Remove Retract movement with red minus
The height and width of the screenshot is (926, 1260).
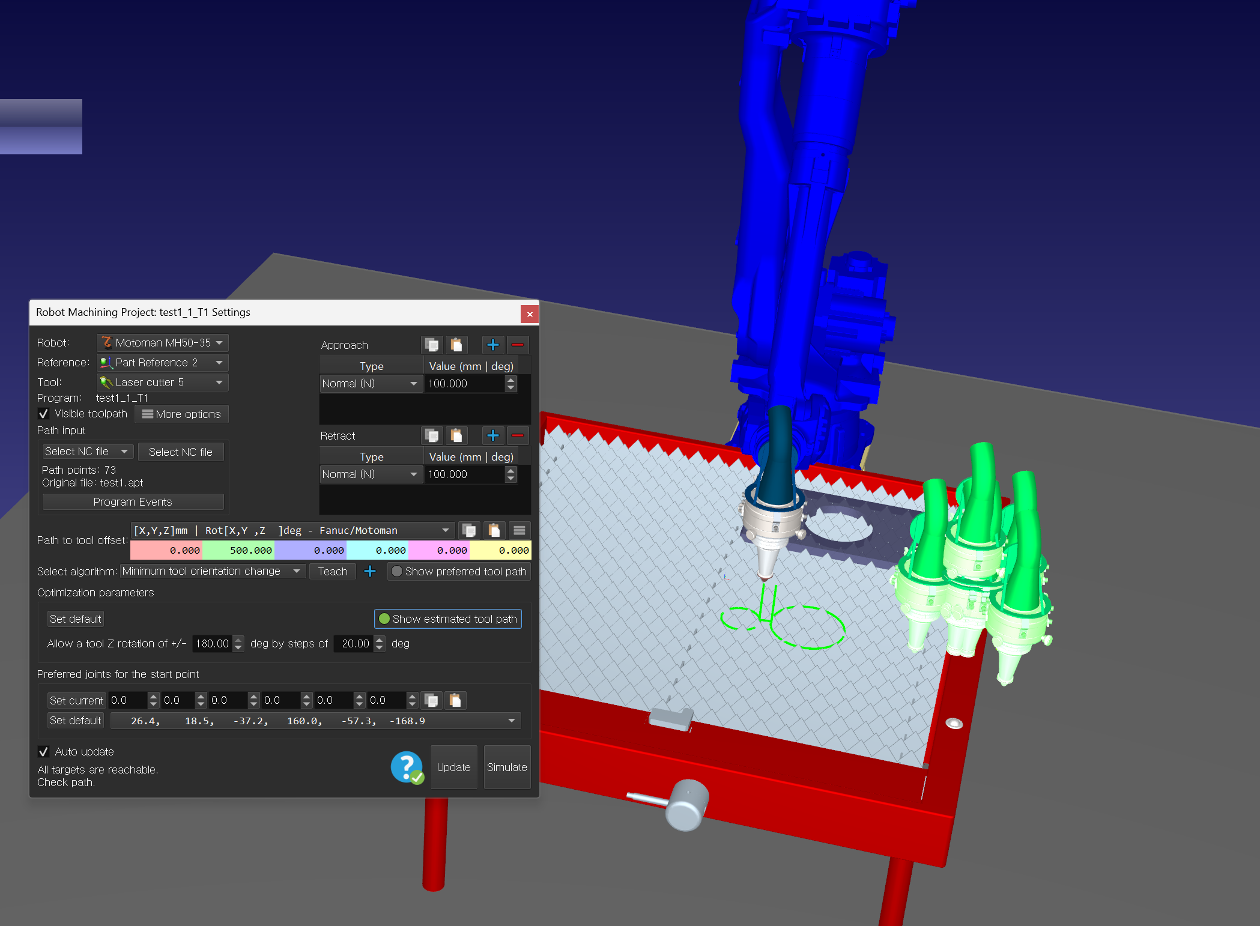pyautogui.click(x=518, y=435)
